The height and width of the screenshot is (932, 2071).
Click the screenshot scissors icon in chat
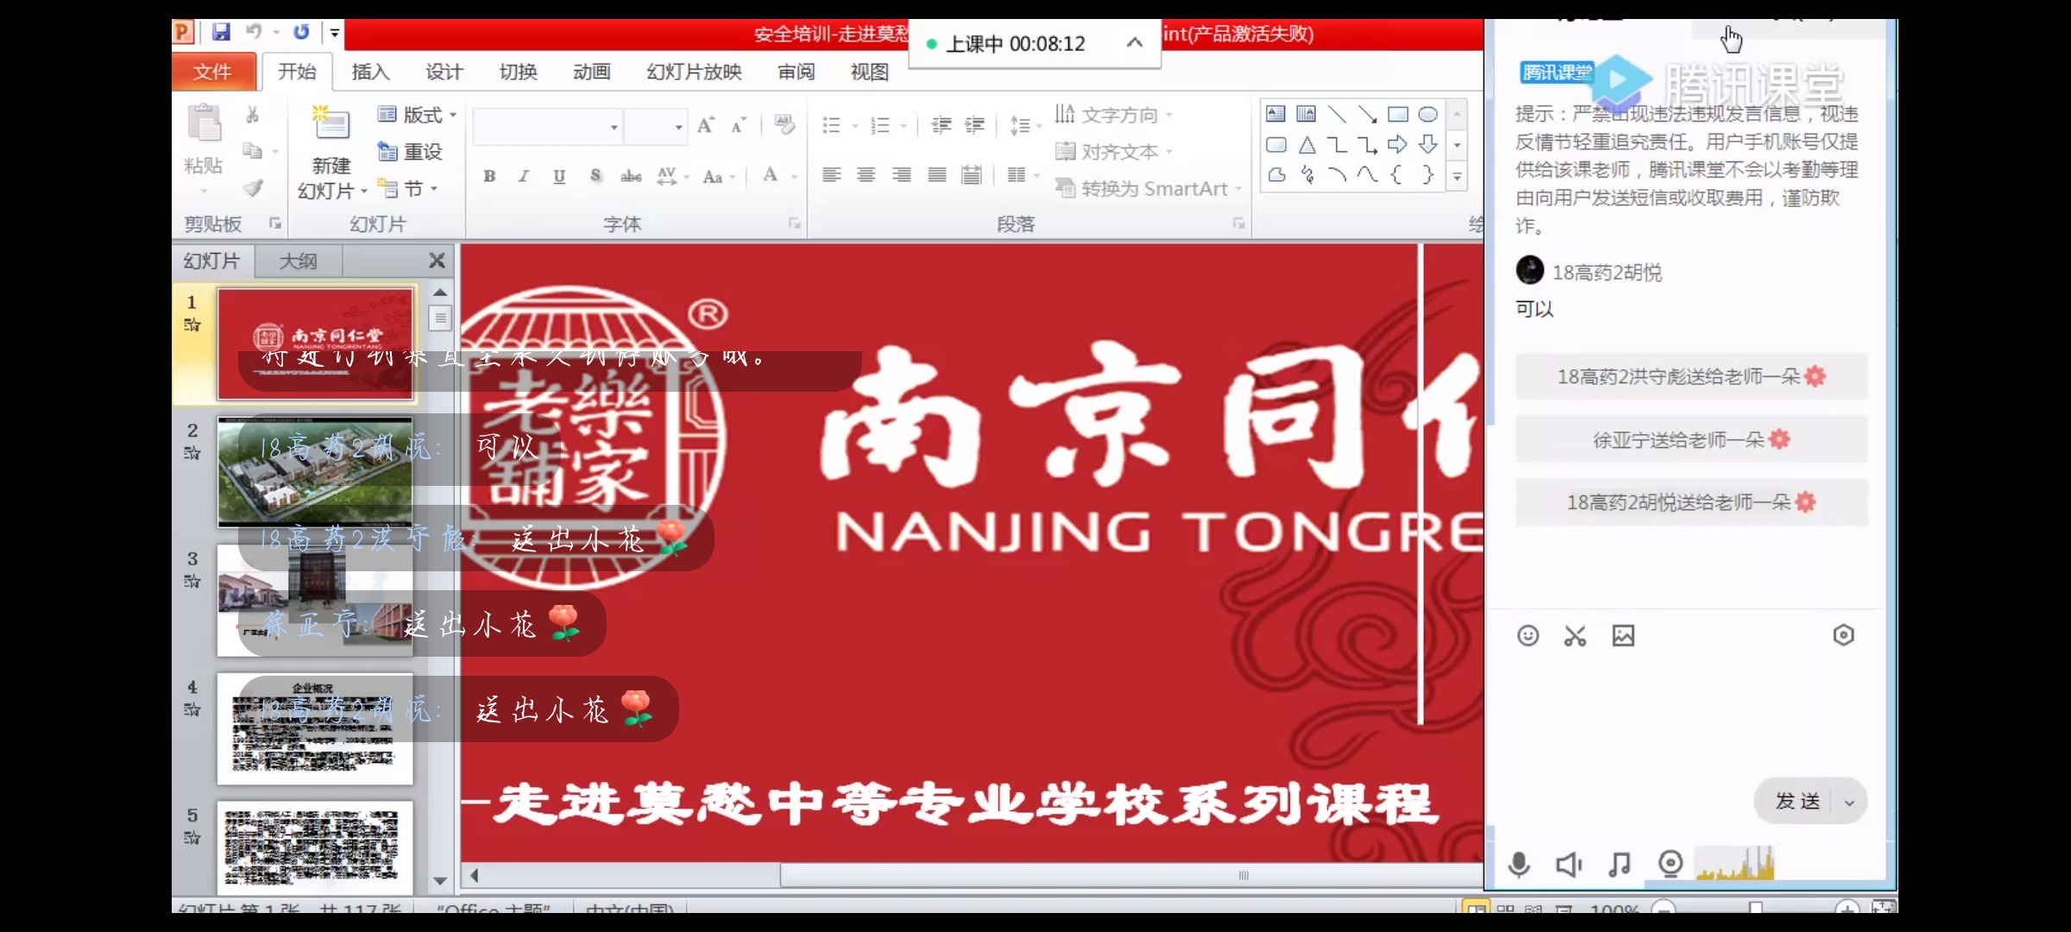(1575, 636)
